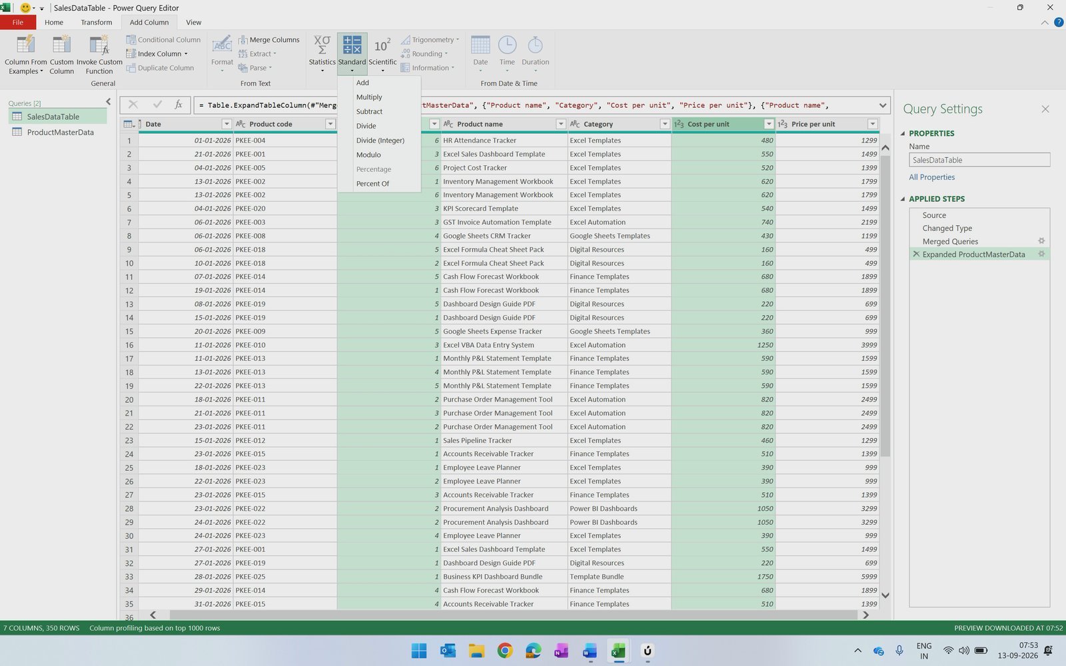
Task: Collapse the PROPERTIES section
Action: coord(903,133)
